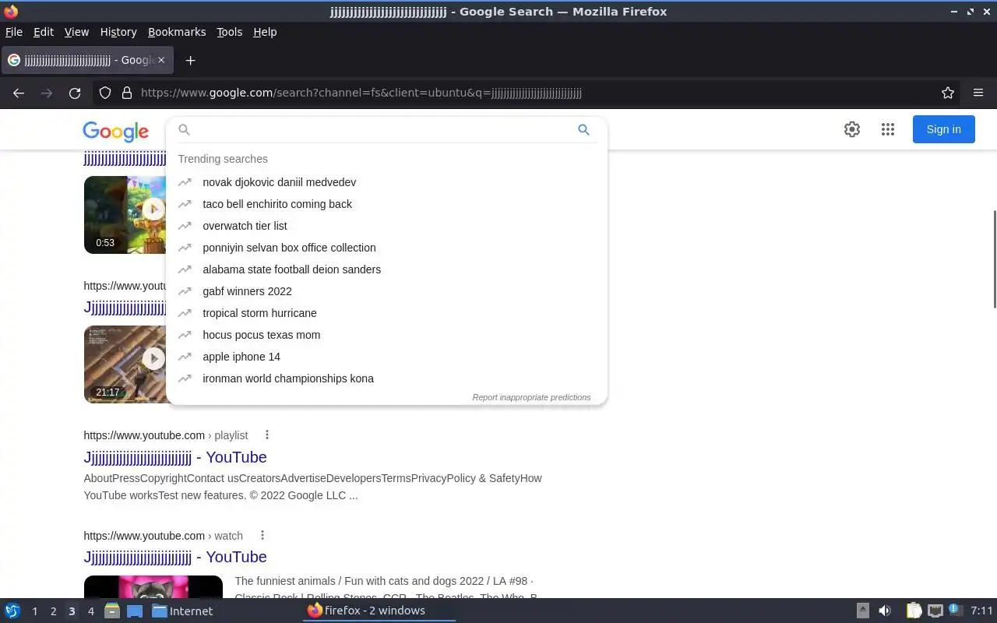
Task: Open the Google apps grid
Action: (888, 129)
